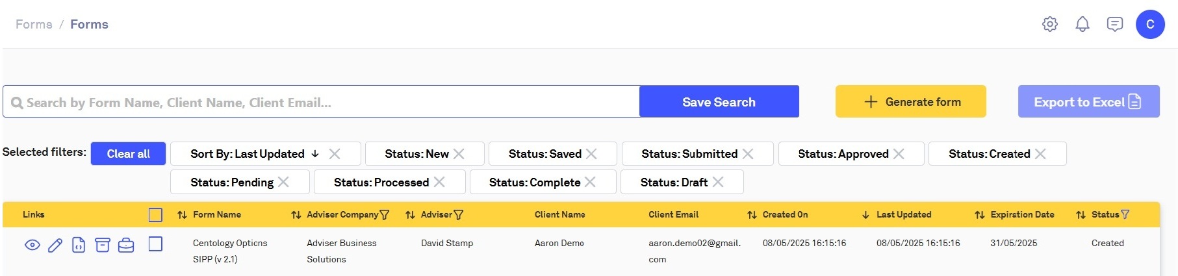The height and width of the screenshot is (276, 1178).
Task: Open the Adviser column filter funnel
Action: click(x=459, y=215)
